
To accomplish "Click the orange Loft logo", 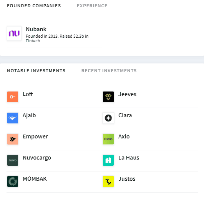I will click(x=13, y=97).
